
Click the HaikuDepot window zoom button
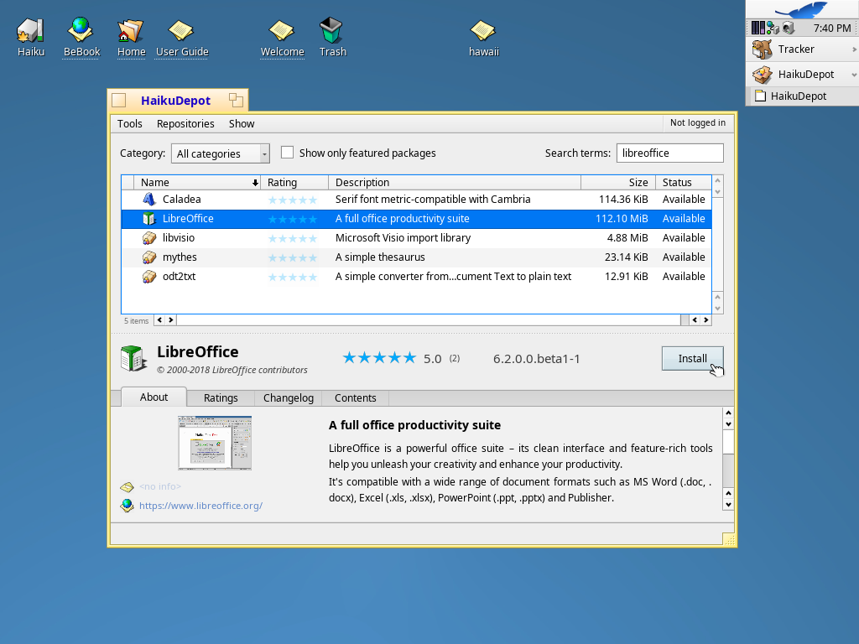(x=236, y=100)
